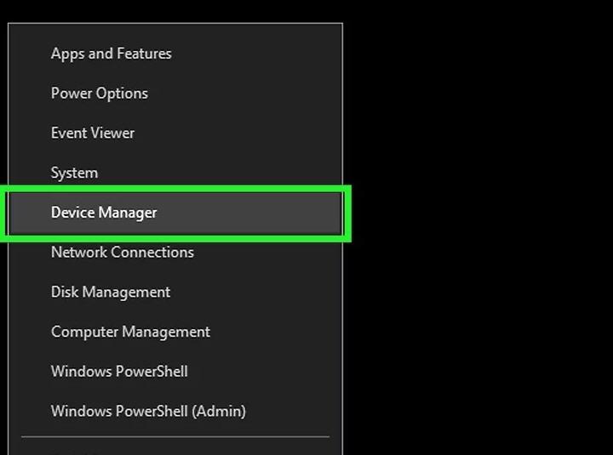Click Disk Management in the list
The width and height of the screenshot is (613, 455).
coord(111,292)
